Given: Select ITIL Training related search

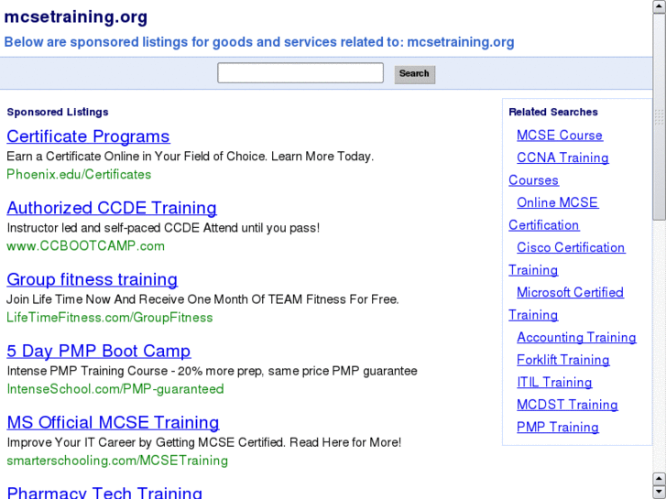Looking at the screenshot, I should coord(554,382).
